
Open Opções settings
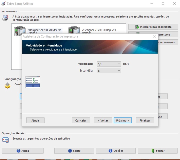point(116,150)
